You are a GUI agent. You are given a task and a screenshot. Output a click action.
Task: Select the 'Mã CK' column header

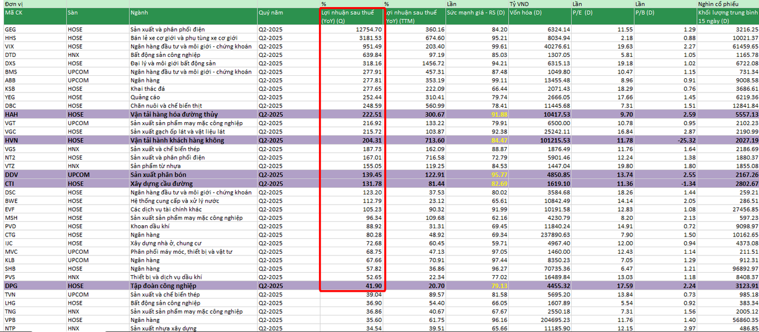[12, 12]
